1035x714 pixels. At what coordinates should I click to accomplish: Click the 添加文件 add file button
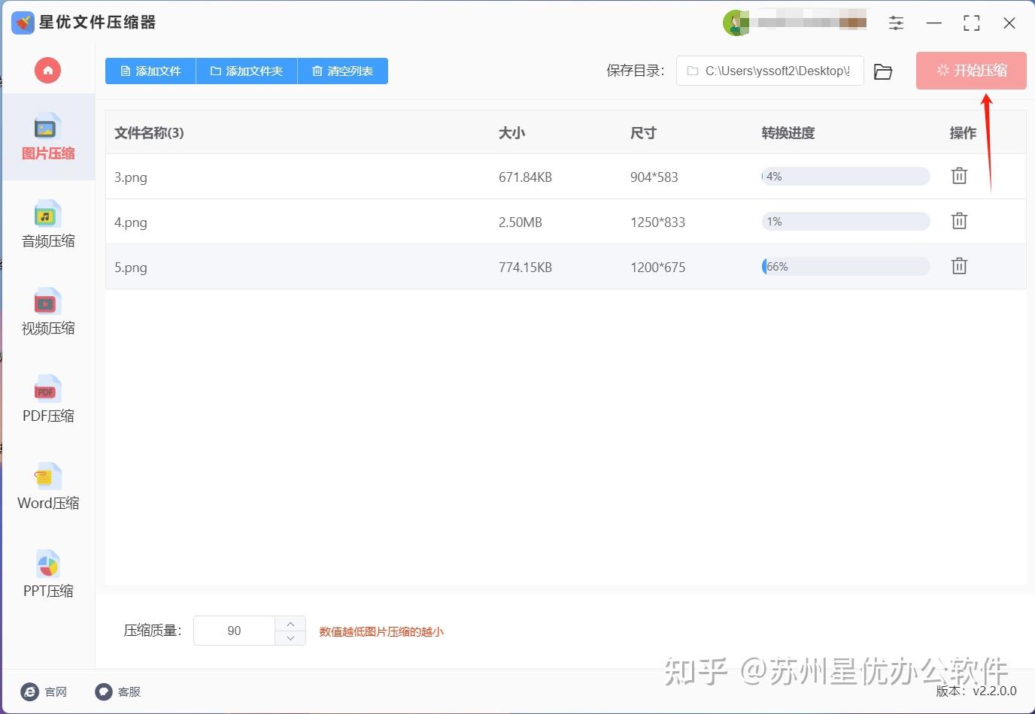coord(150,71)
